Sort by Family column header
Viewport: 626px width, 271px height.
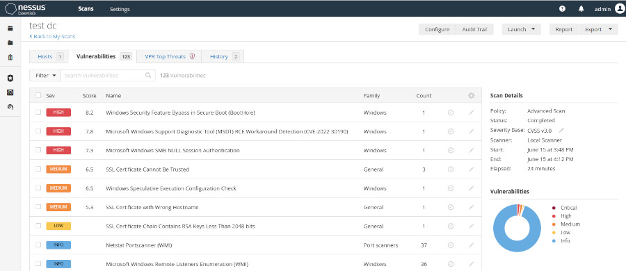(371, 96)
